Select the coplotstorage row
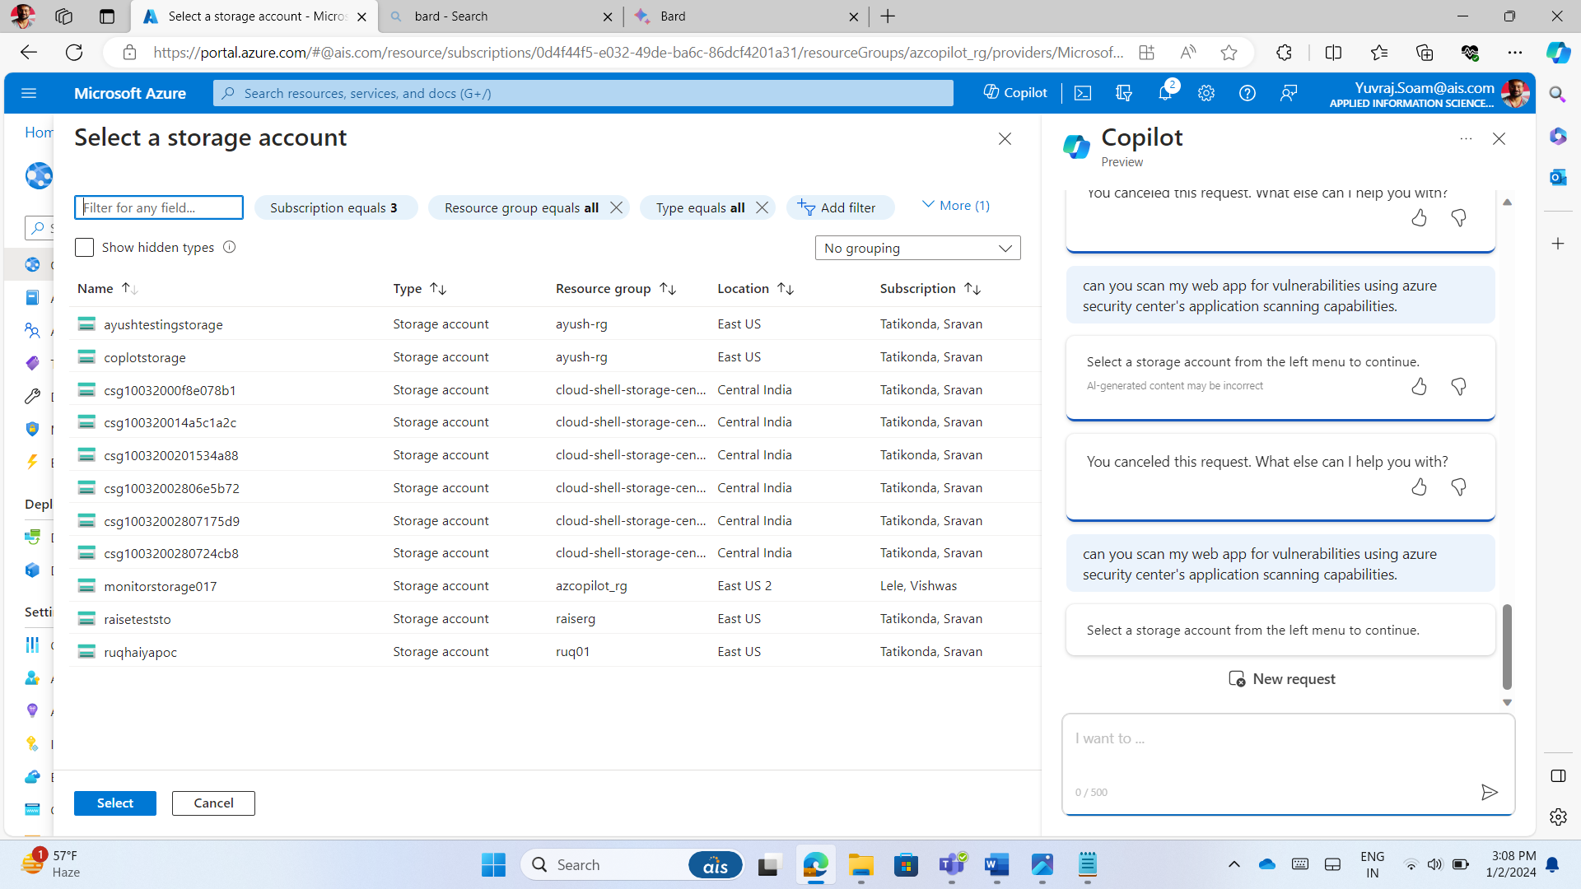 (x=555, y=357)
